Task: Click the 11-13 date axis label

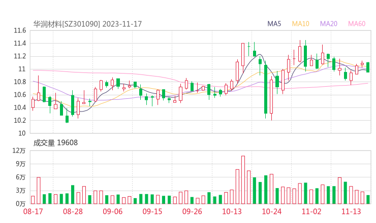Action: point(351,211)
